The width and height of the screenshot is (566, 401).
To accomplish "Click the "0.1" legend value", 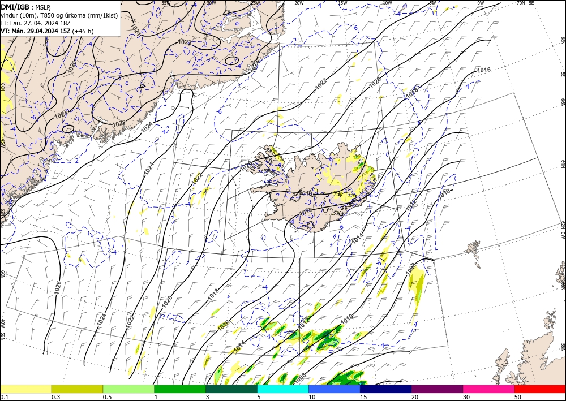I will tap(3, 397).
